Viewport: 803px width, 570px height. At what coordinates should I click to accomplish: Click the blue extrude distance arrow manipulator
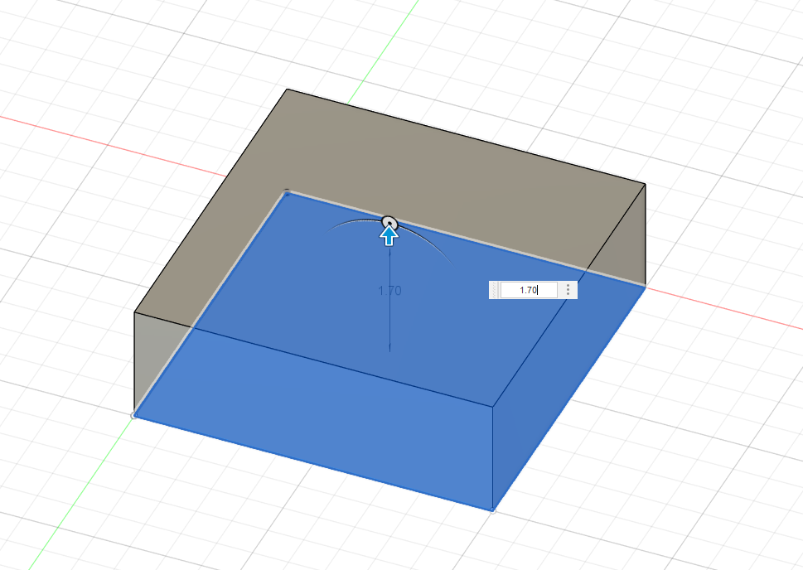click(x=389, y=238)
